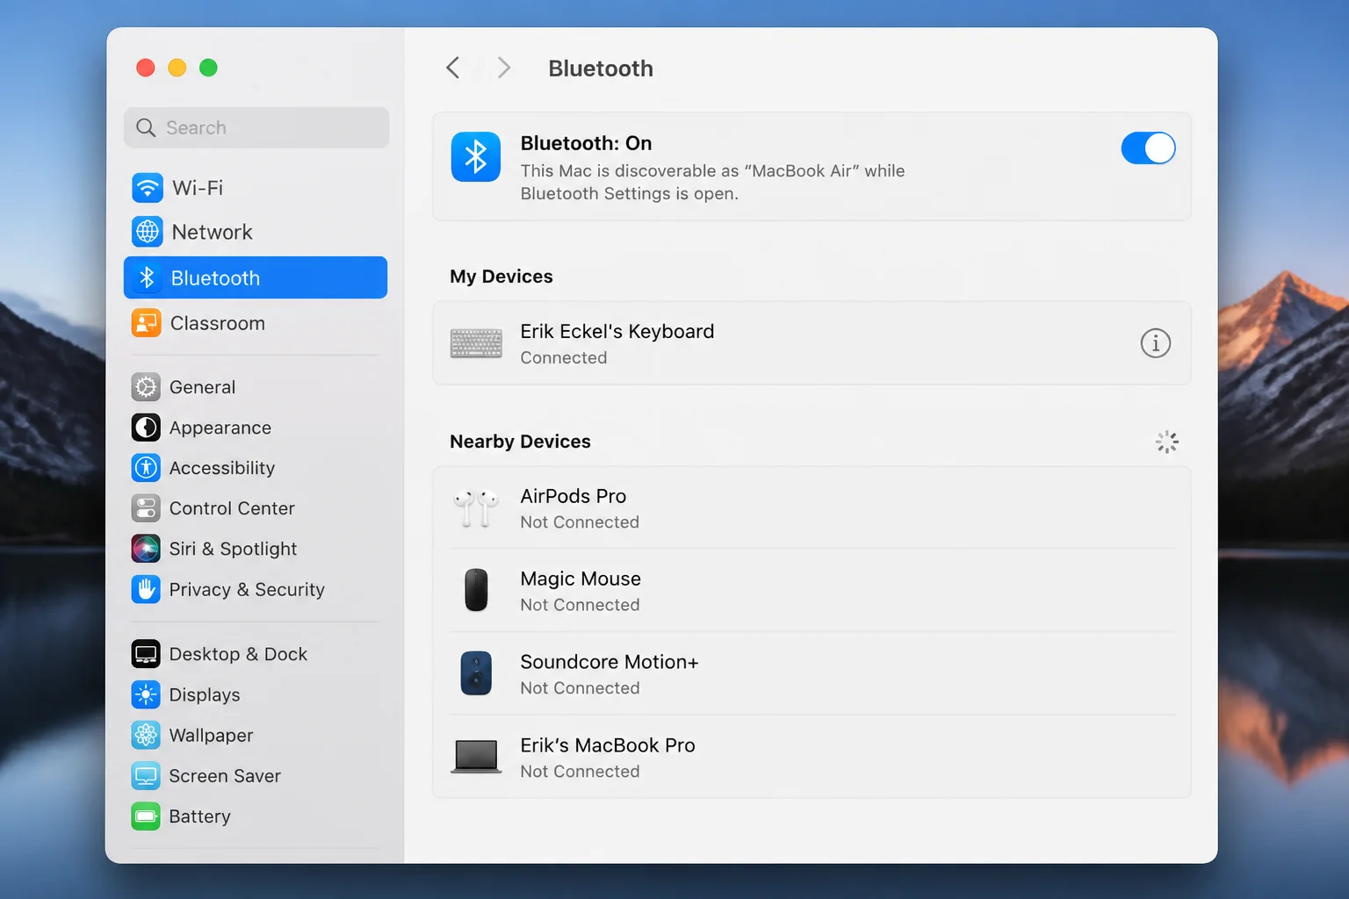The width and height of the screenshot is (1349, 899).
Task: Click the Erik's MacBook Pro laptop icon
Action: [x=476, y=756]
